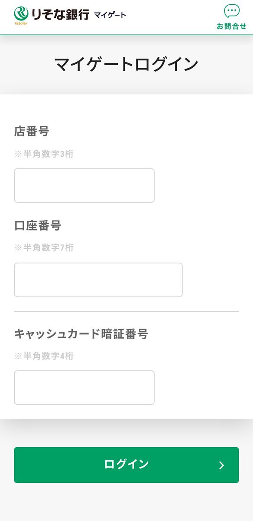Click the divider line below the 口座番号 field

click(126, 311)
